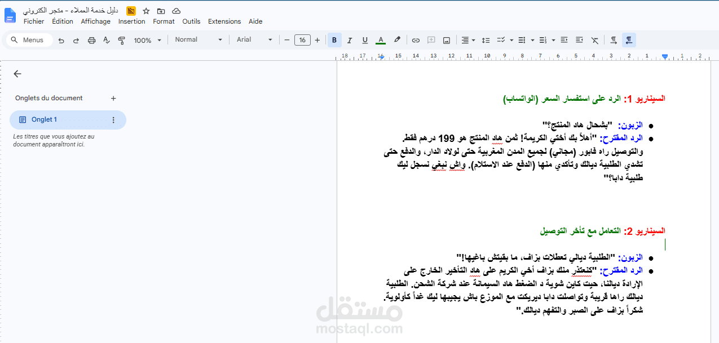Image resolution: width=719 pixels, height=343 pixels.
Task: Open the Arial font dropdown
Action: coord(254,40)
